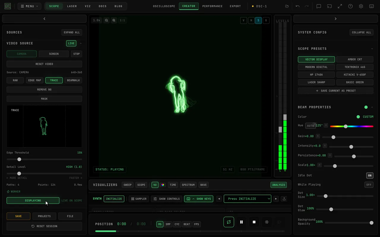Go to next synth preset arrow
380x237 pixels.
[276, 199]
